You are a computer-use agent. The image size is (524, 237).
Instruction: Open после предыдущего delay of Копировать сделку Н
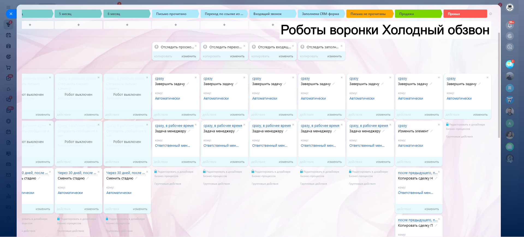pyautogui.click(x=418, y=173)
